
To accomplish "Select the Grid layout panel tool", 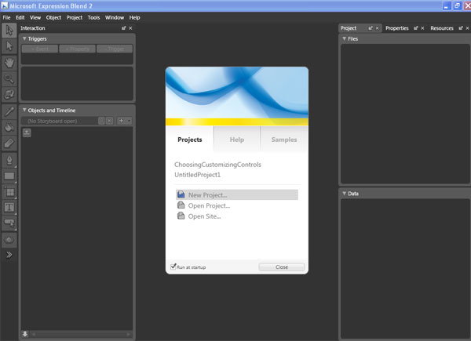I will 9,192.
